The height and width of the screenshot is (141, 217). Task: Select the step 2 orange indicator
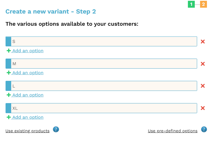(x=204, y=4)
